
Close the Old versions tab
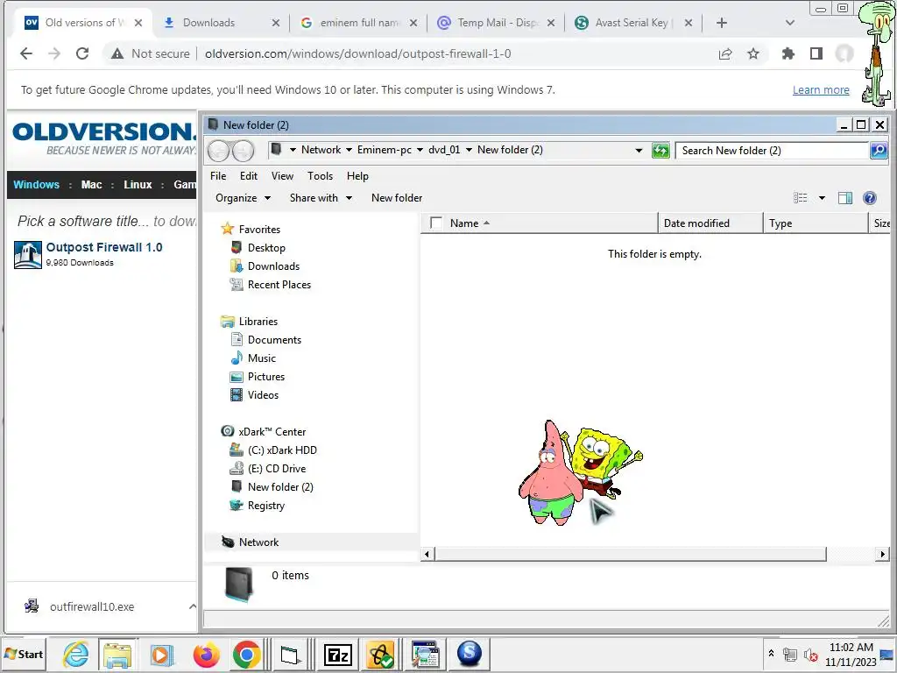tap(138, 23)
